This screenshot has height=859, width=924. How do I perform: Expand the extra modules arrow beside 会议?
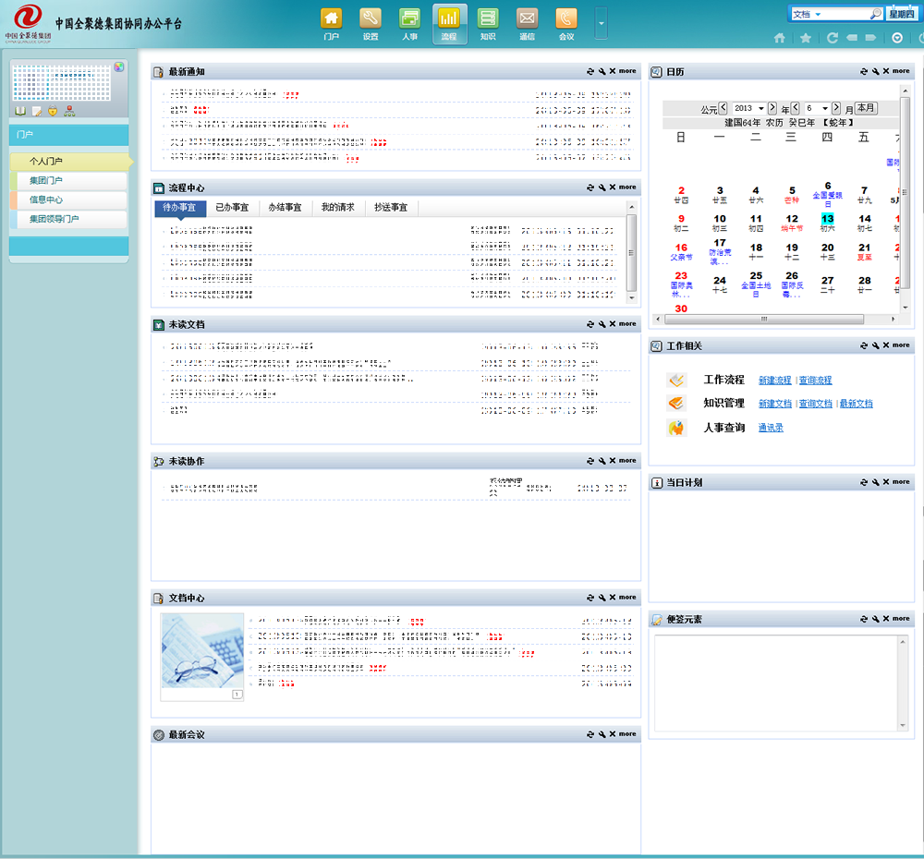pos(602,24)
